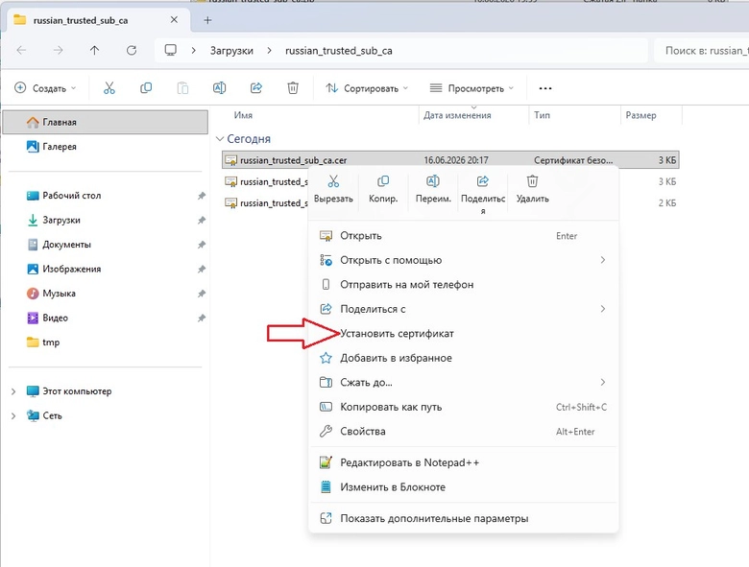This screenshot has width=749, height=567.
Task: Click the computer icon in the address bar
Action: point(171,50)
